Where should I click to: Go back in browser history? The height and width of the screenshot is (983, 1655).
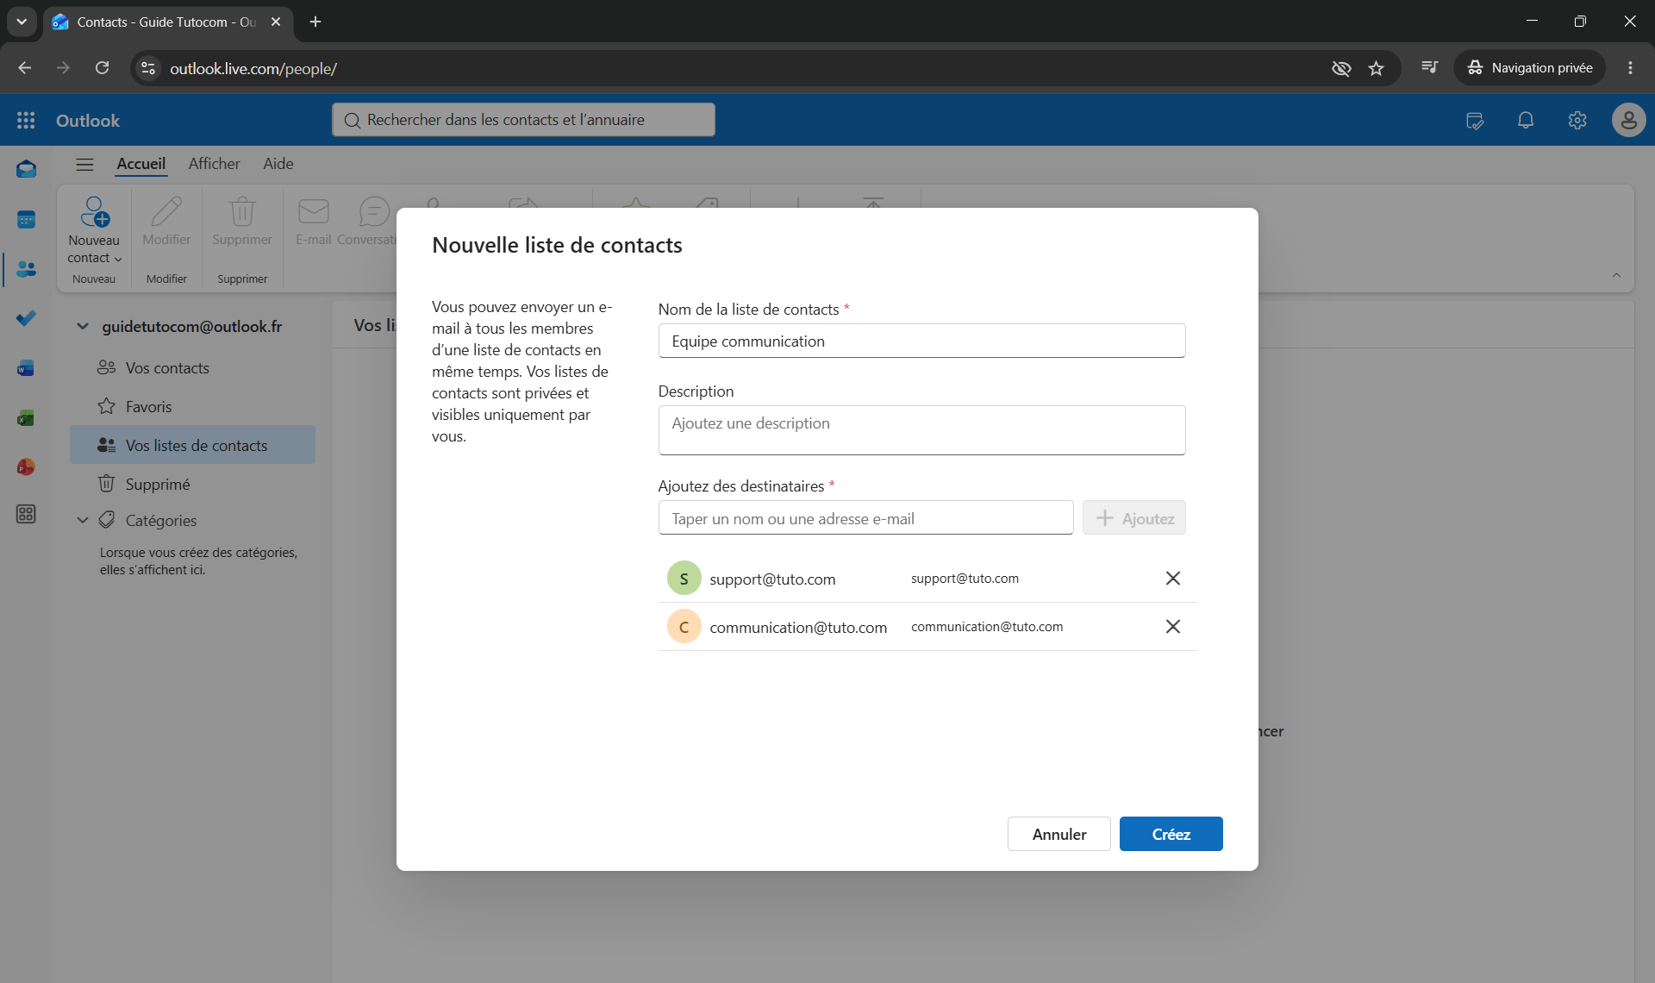tap(25, 68)
